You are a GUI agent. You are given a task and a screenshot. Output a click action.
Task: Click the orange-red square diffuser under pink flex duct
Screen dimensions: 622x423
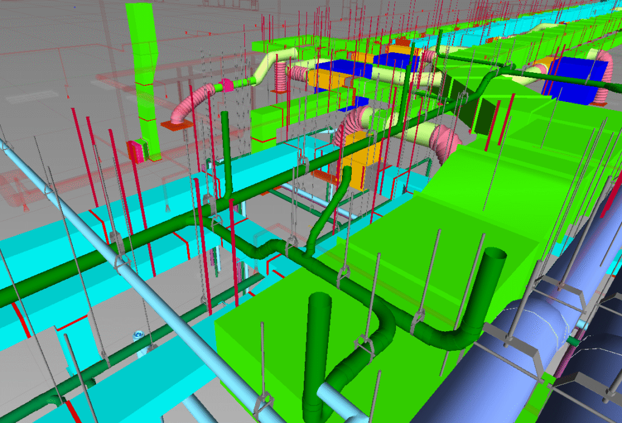tap(176, 124)
